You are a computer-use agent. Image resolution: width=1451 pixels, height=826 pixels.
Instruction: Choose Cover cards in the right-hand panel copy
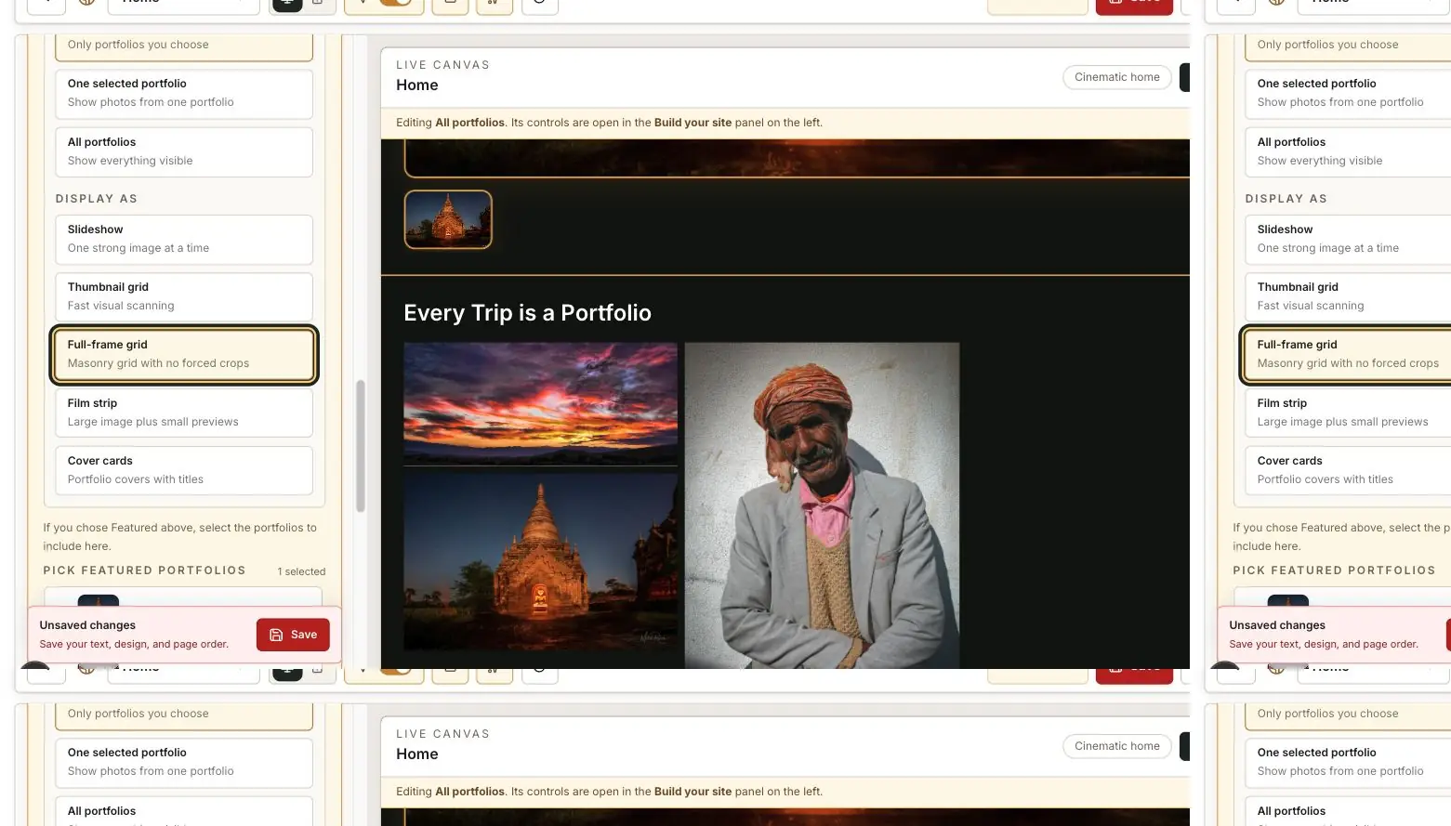point(1347,470)
